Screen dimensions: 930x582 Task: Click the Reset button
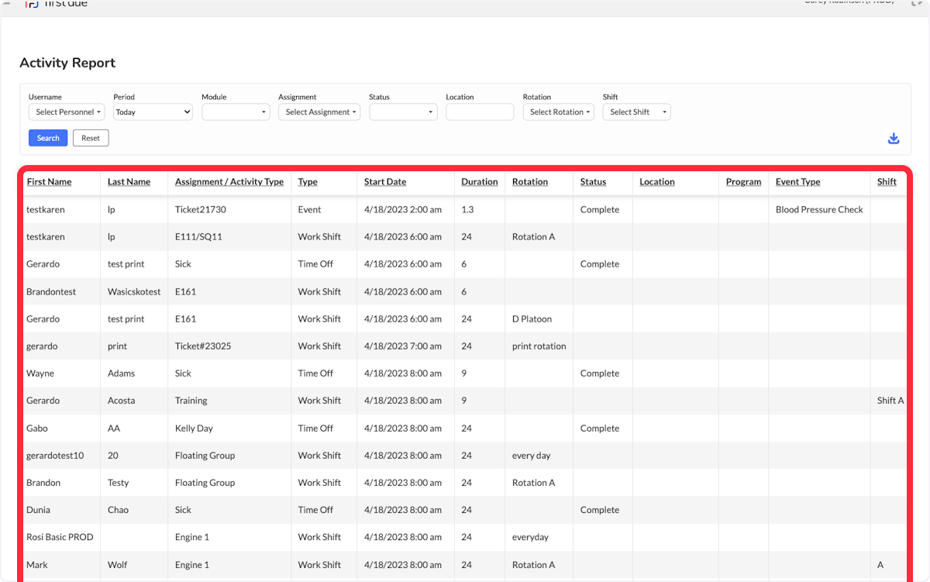coord(91,138)
